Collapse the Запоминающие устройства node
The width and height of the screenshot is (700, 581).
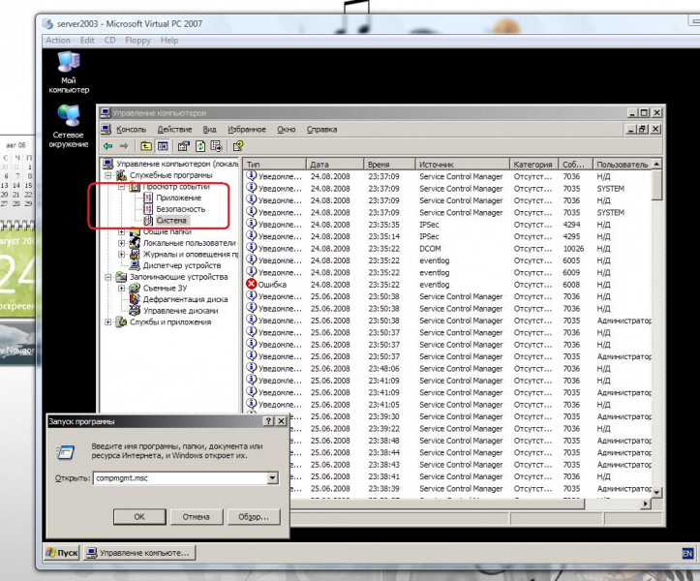(x=108, y=277)
